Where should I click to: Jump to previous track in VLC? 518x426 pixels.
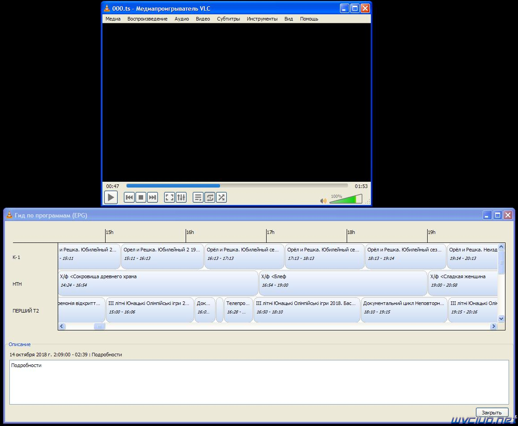[x=129, y=197]
